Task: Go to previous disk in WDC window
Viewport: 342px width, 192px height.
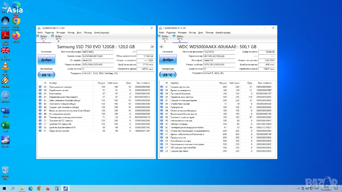Action: (161, 47)
